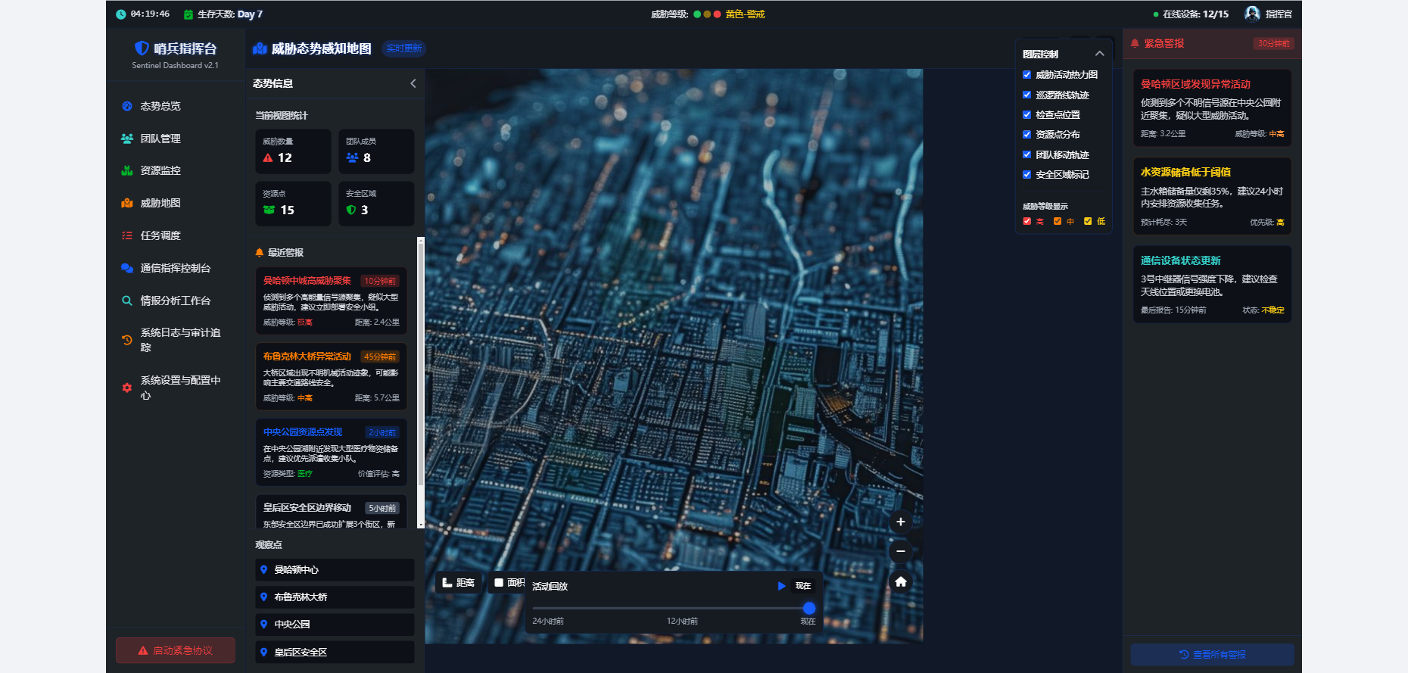
Task: Click the 哨兵指挥台 shield logo
Action: [142, 48]
